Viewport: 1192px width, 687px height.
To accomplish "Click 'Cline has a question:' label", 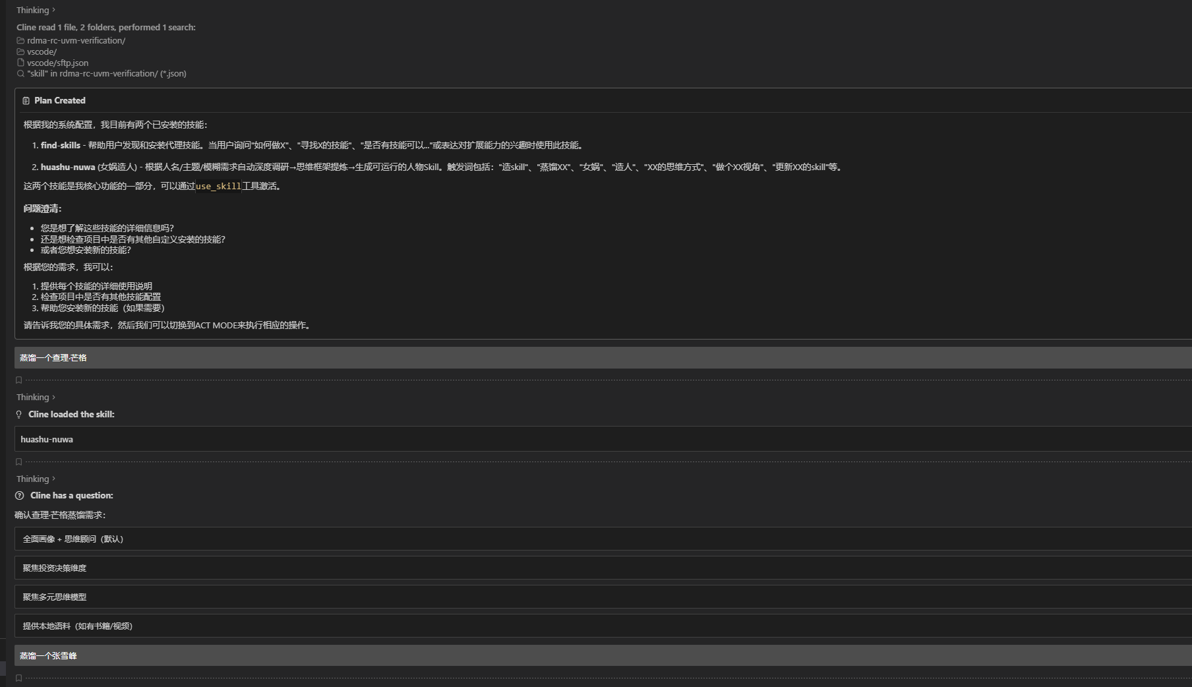I will click(x=72, y=495).
